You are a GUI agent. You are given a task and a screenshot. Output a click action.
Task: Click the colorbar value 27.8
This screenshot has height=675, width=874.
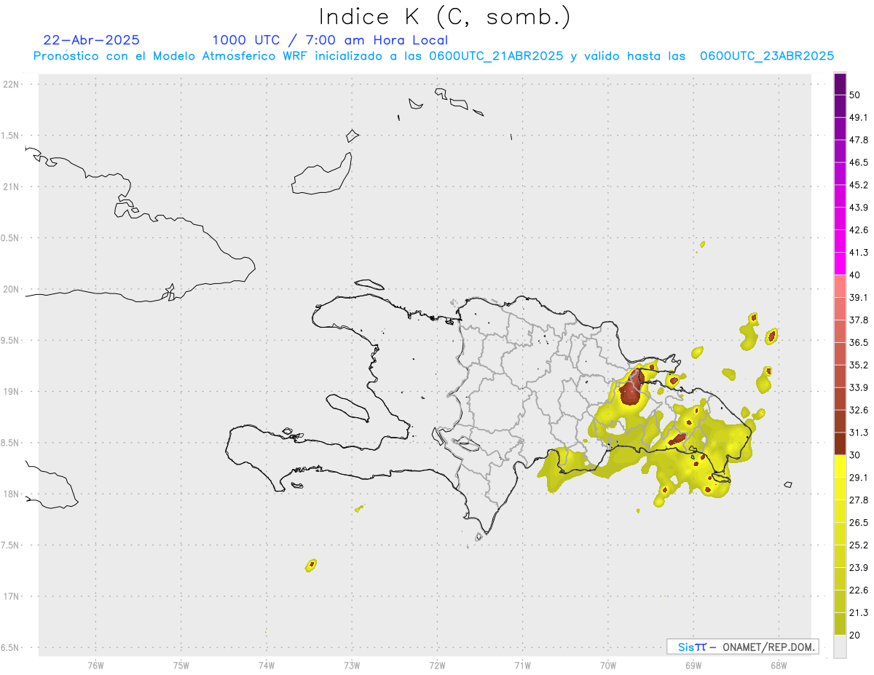[859, 500]
